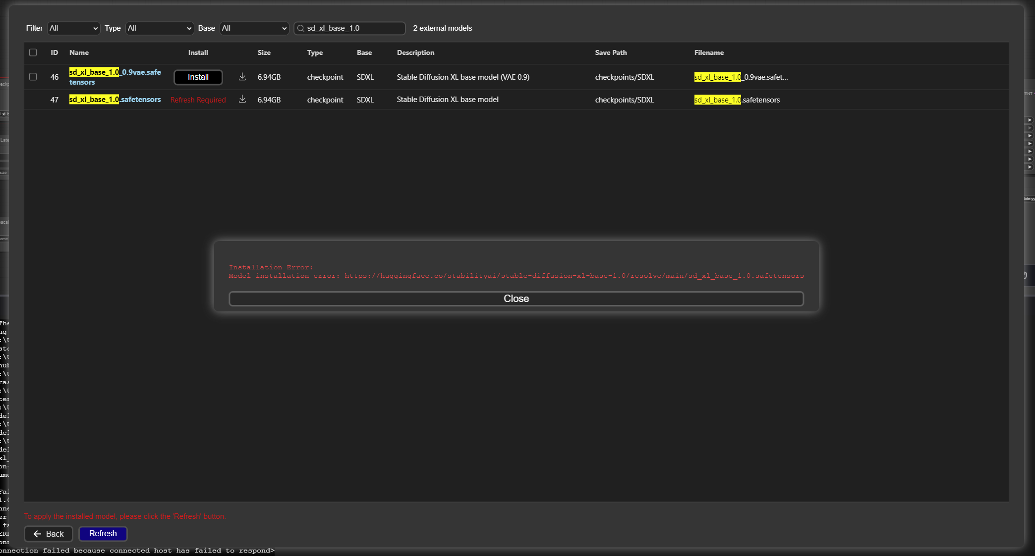This screenshot has width=1035, height=556.
Task: Expand the Type dropdown
Action: click(160, 28)
